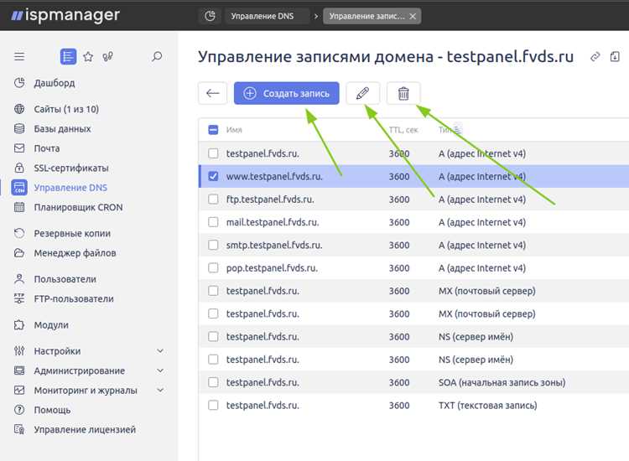
Task: Click the page icon right of title
Action: coord(615,56)
